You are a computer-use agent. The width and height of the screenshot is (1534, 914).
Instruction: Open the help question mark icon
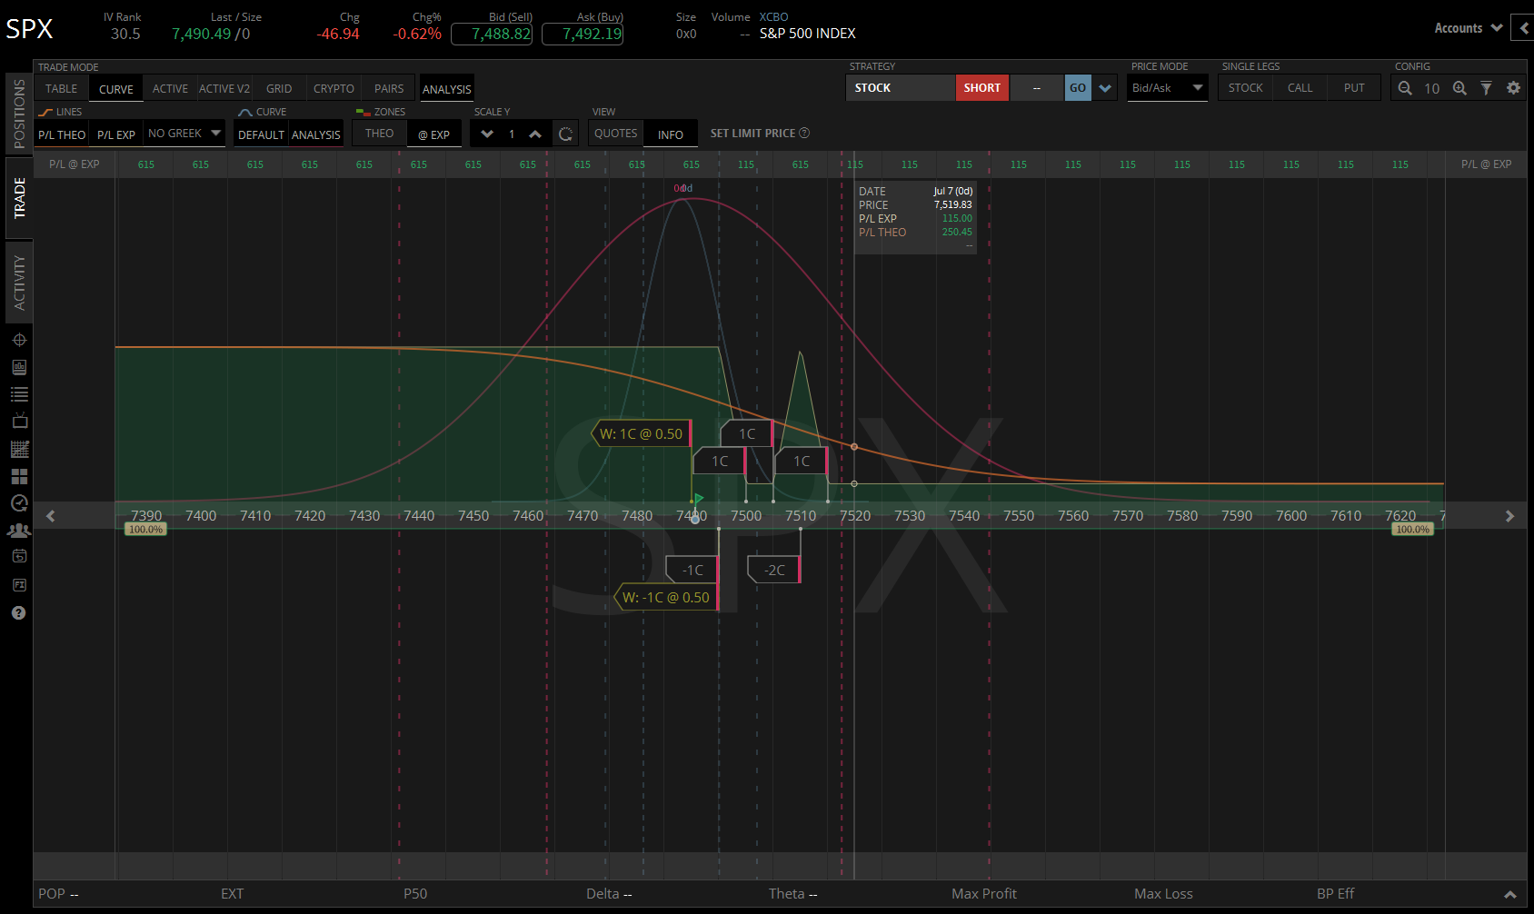tap(19, 613)
